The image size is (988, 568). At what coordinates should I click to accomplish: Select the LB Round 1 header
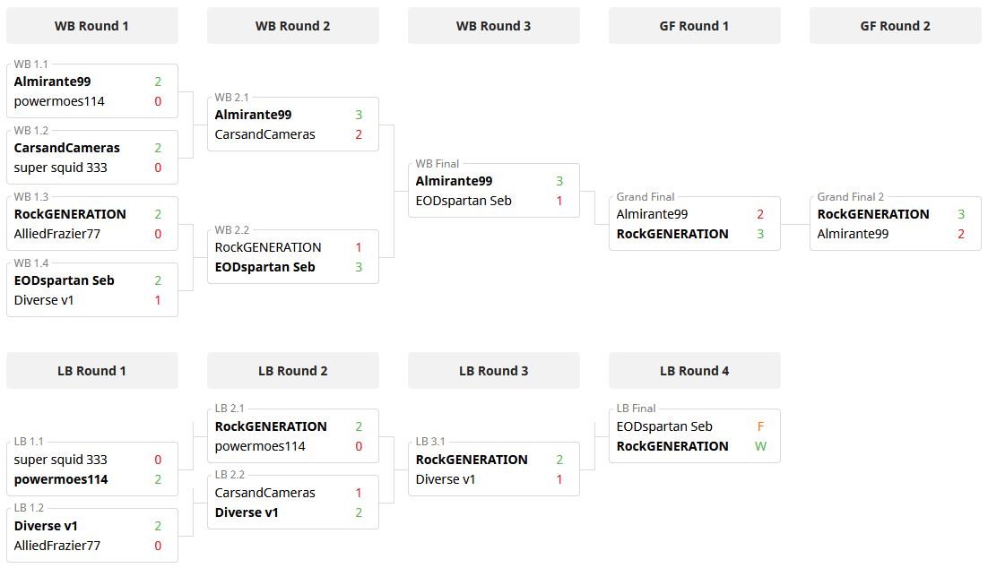[91, 371]
